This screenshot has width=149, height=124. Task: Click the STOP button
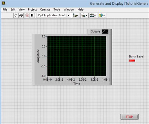(130, 117)
